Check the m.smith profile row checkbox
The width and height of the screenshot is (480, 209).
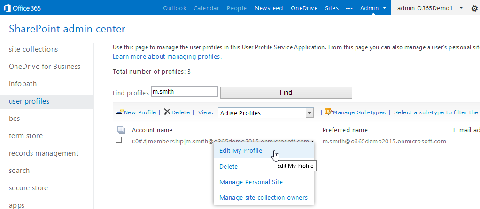119,140
